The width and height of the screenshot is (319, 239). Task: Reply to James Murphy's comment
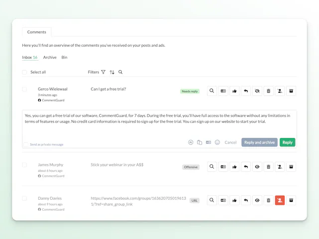246,167
